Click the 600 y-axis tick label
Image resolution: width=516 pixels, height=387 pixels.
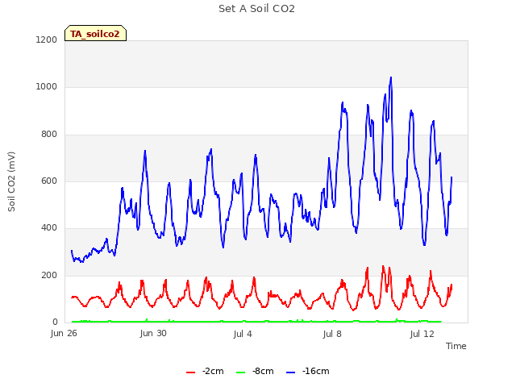49,181
